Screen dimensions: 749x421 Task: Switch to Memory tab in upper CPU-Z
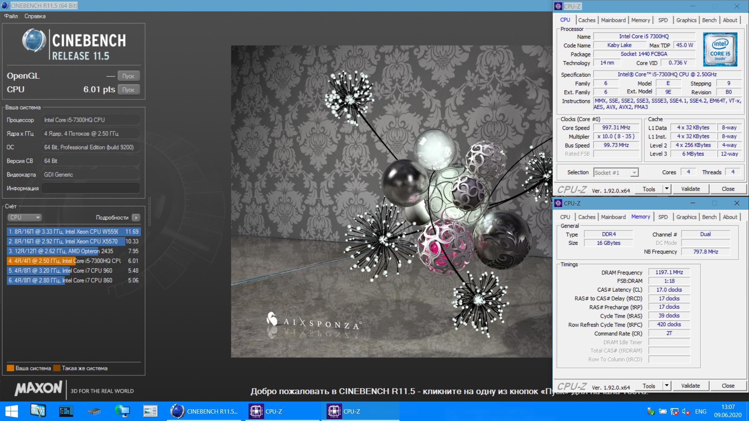641,20
